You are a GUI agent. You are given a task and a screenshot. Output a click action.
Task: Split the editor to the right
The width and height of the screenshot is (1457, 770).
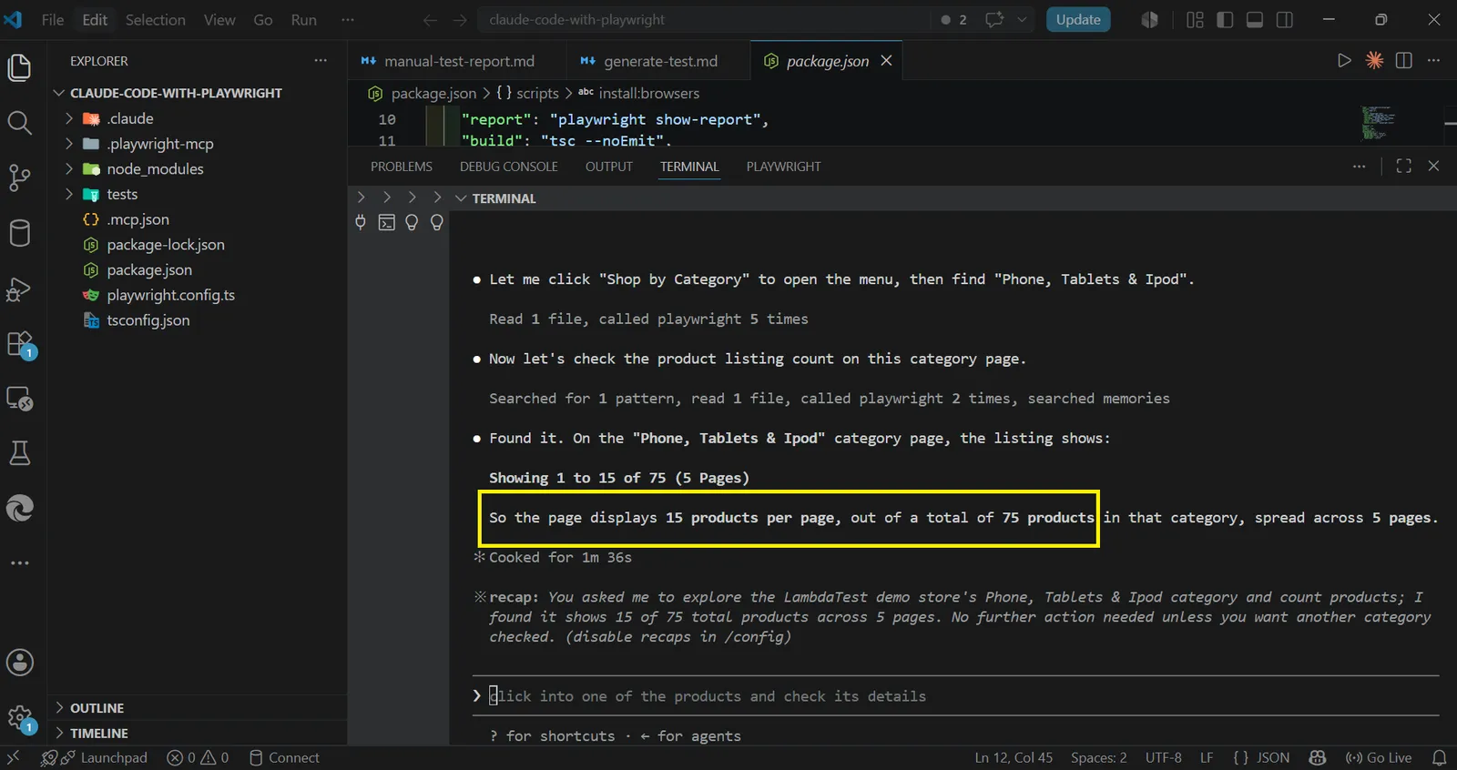1404,60
